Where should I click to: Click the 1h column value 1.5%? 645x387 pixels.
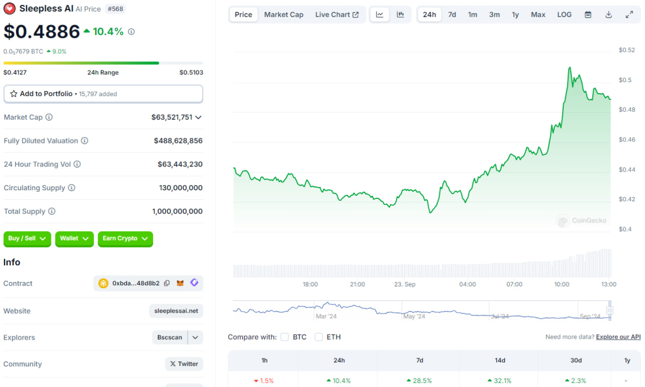pyautogui.click(x=264, y=380)
